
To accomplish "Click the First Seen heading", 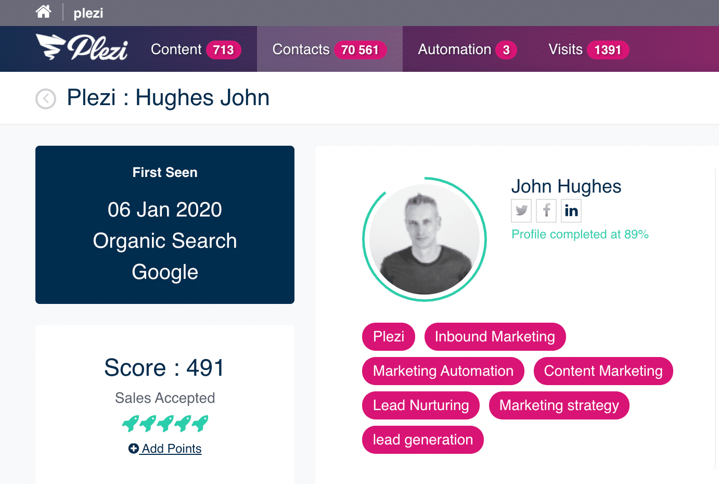I will coord(165,172).
